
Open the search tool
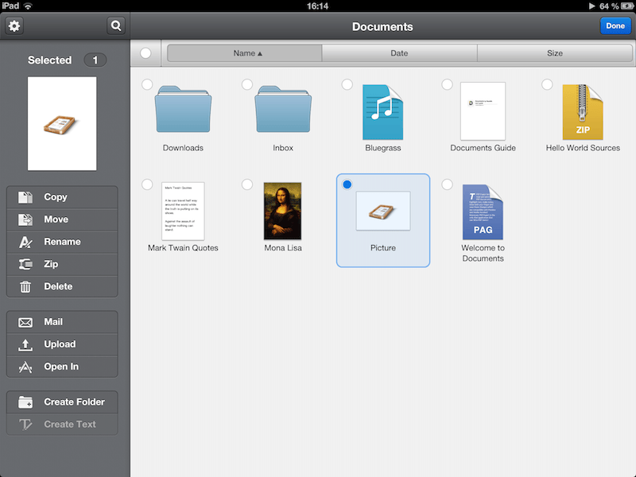click(116, 25)
